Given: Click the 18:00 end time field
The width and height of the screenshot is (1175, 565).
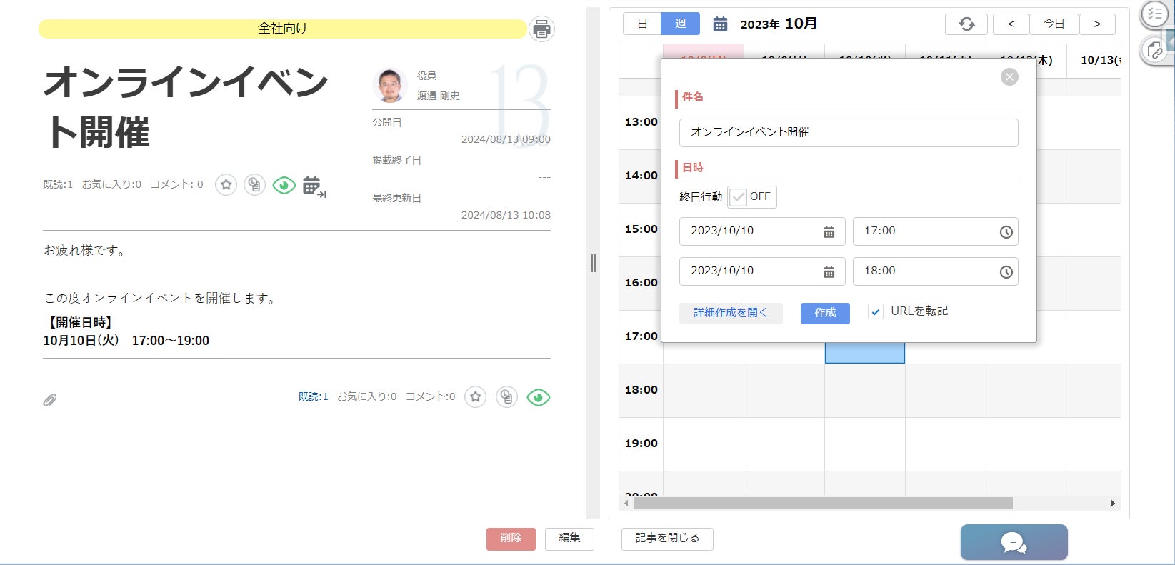Looking at the screenshot, I should (936, 271).
